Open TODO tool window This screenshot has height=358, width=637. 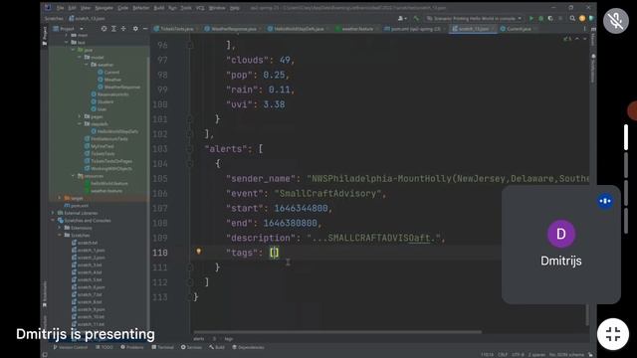click(x=105, y=347)
